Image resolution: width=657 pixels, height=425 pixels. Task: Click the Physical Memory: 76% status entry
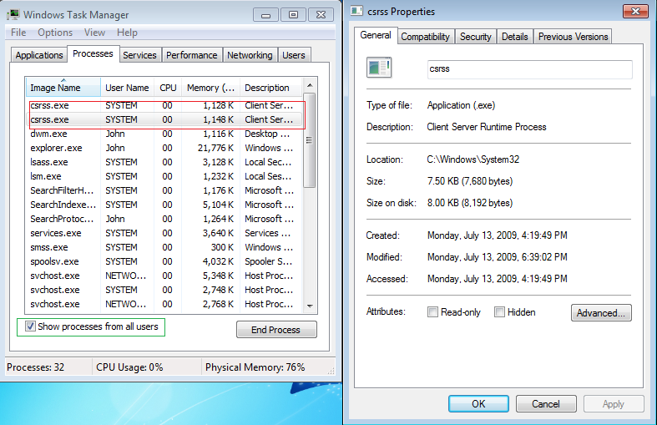click(x=255, y=367)
